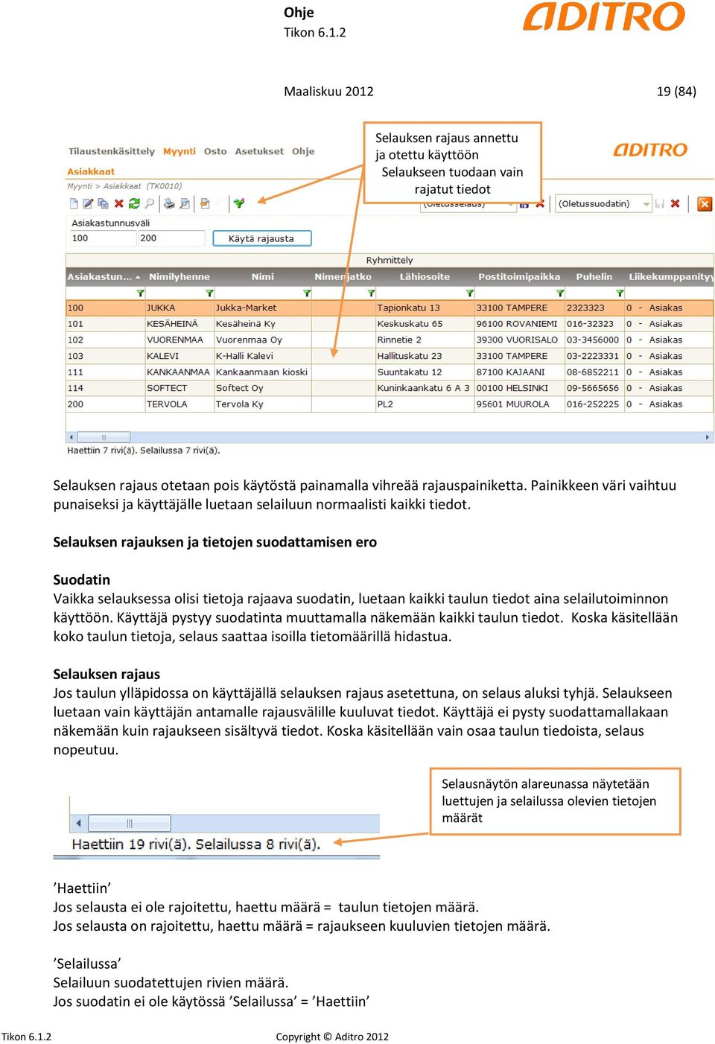Click the Postitoimipaikka column header

point(519,277)
